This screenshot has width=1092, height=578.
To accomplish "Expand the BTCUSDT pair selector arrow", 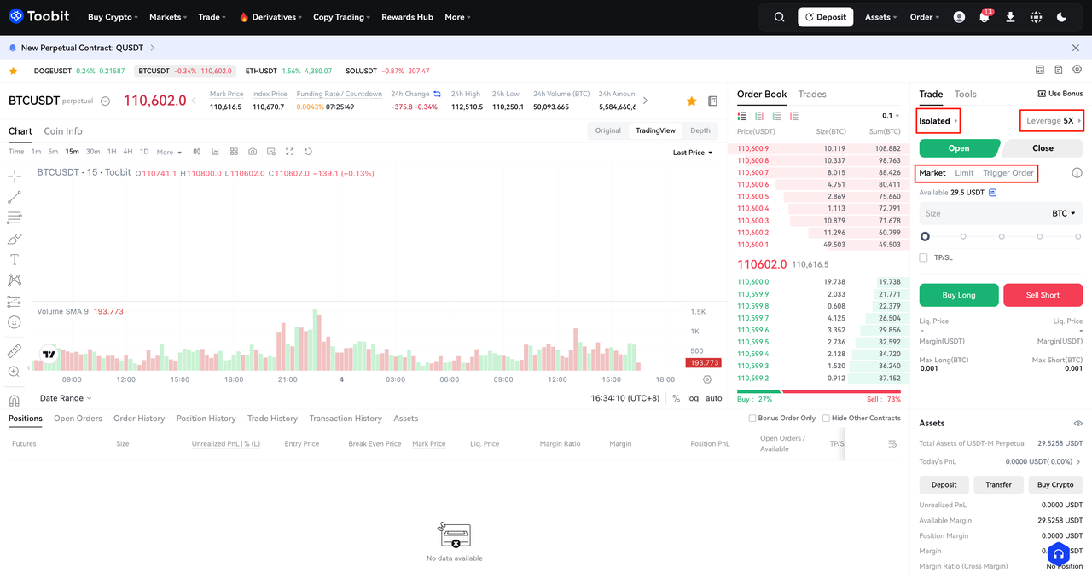I will 105,101.
